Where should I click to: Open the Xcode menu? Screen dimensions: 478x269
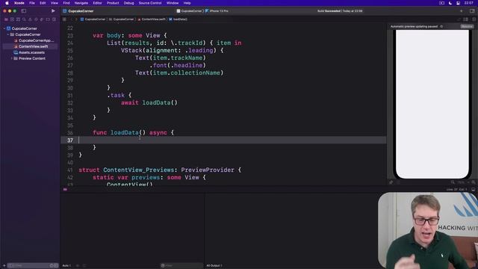click(19, 3)
